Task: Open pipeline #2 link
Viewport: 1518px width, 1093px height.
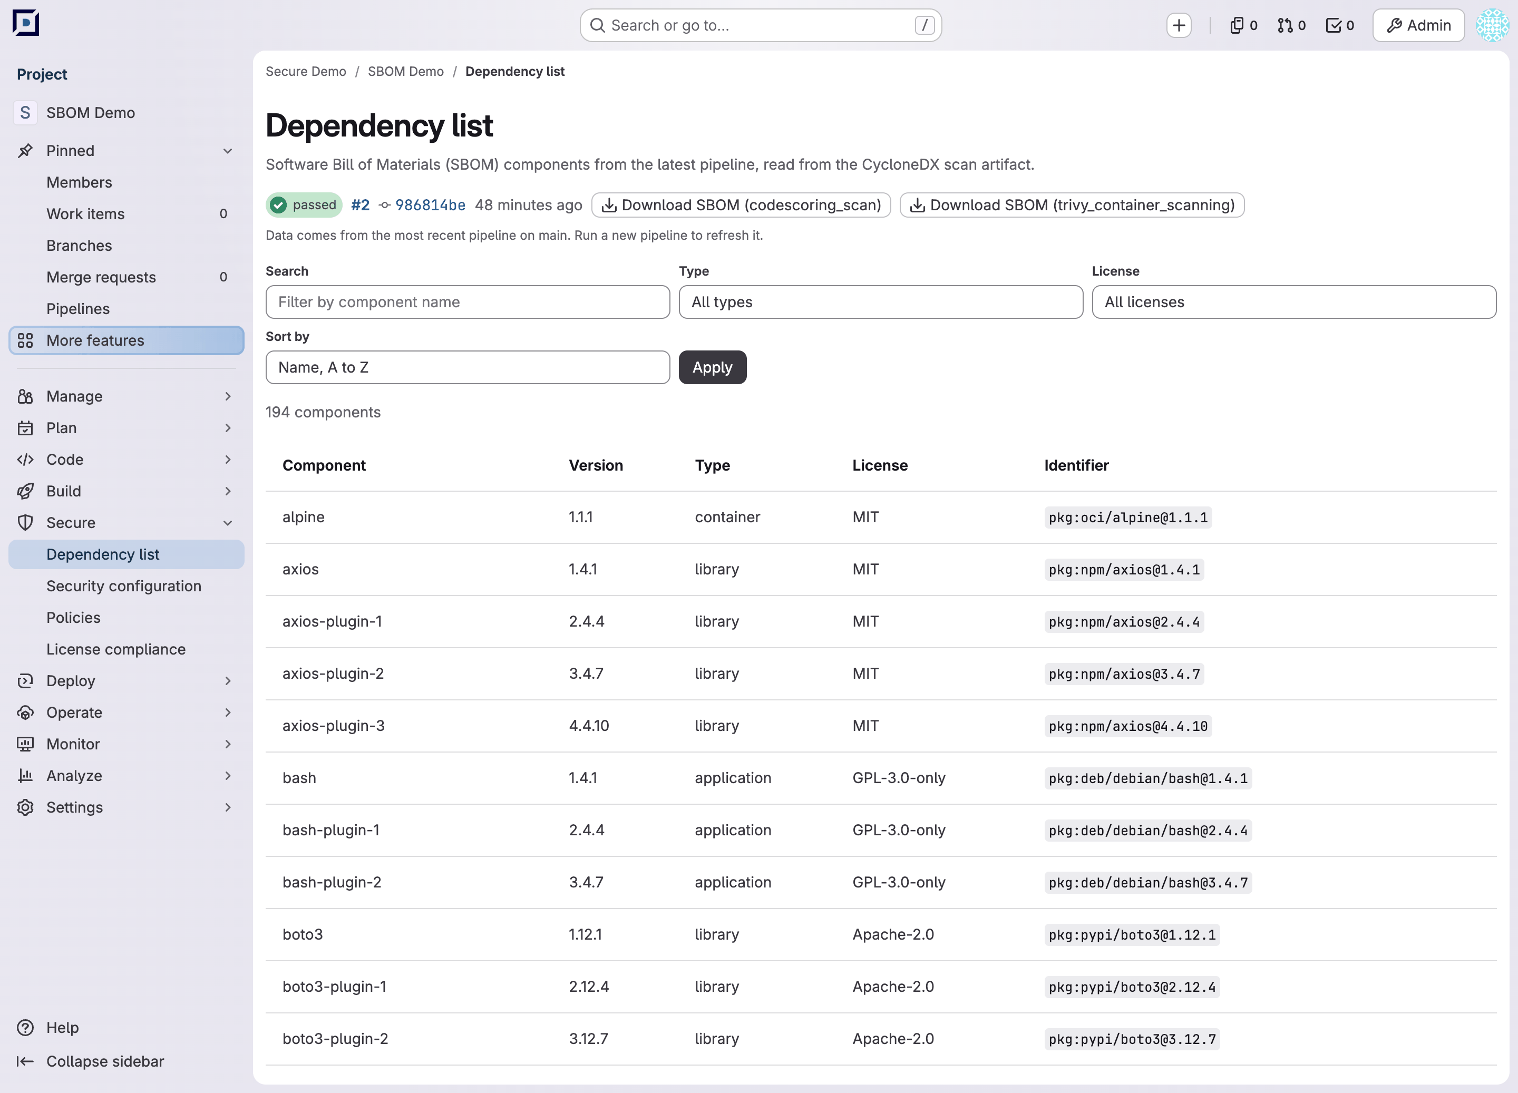Action: click(360, 206)
